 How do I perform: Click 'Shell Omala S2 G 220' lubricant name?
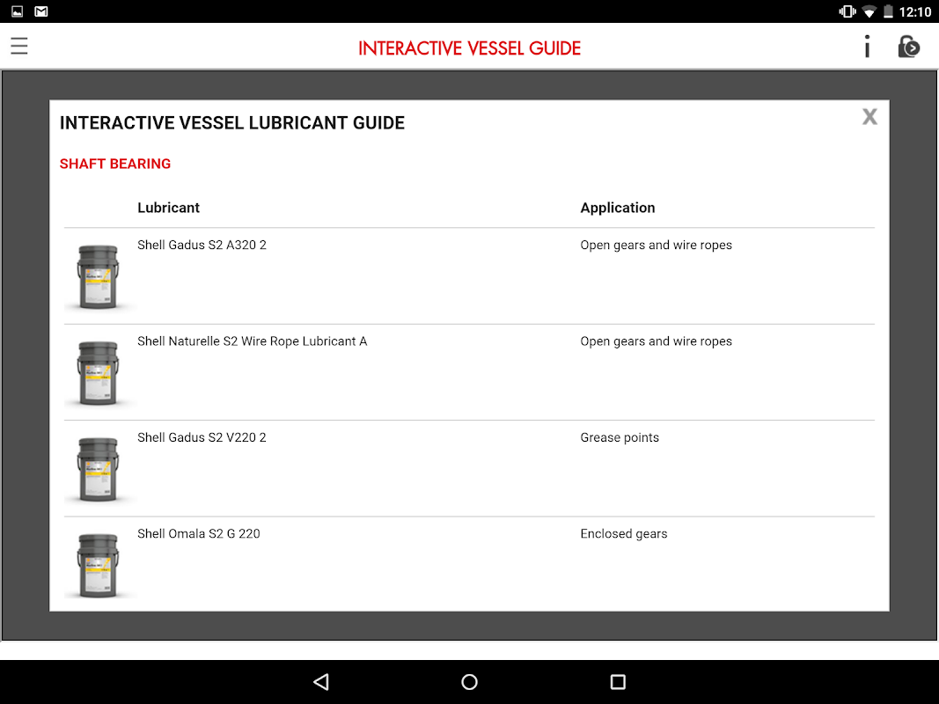click(x=199, y=534)
